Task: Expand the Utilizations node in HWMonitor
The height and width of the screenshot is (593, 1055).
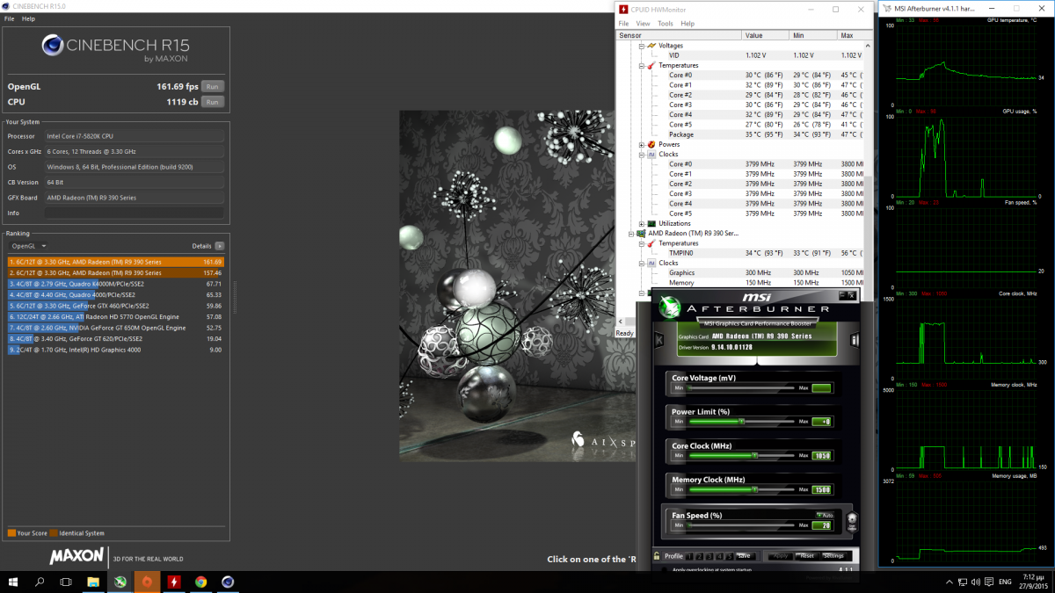Action: (642, 223)
